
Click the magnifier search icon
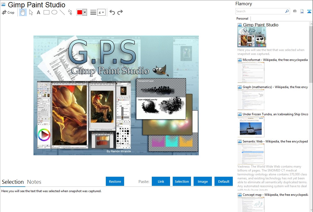coord(287,11)
